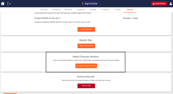The image size is (173, 94).
Task: Click the red Archive Site button
Action: tap(86, 86)
